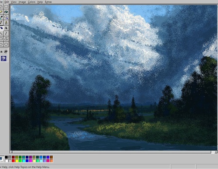Open the Extras menu
This screenshot has width=218, height=169.
(48, 2)
